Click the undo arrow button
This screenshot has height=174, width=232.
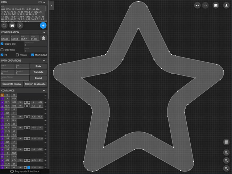click(197, 5)
